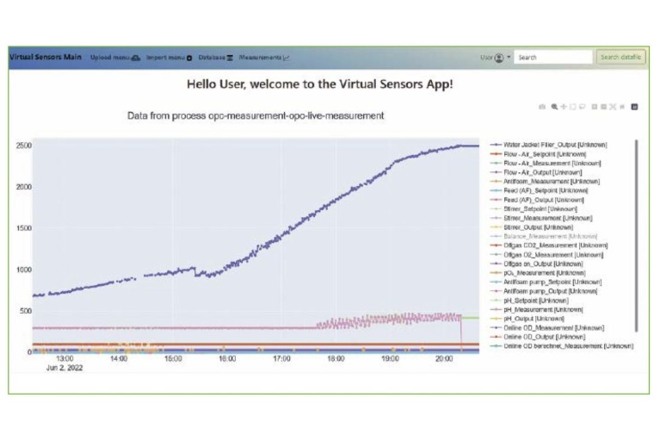The height and width of the screenshot is (435, 654).
Task: Click inside the Search input field
Action: point(552,58)
